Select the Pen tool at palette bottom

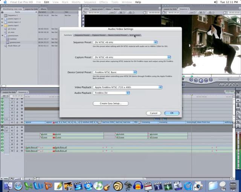pos(238,126)
